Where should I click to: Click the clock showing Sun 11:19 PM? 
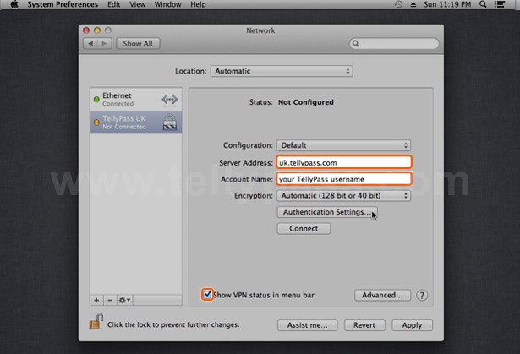coord(447,4)
